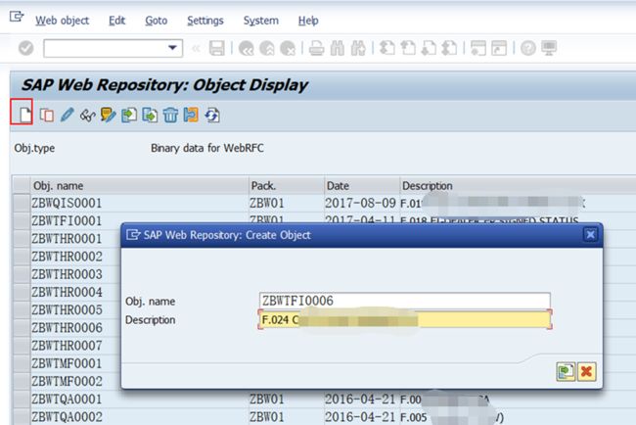Screen dimensions: 636x425
Task: Click the Enter checkmark icon
Action: point(26,48)
